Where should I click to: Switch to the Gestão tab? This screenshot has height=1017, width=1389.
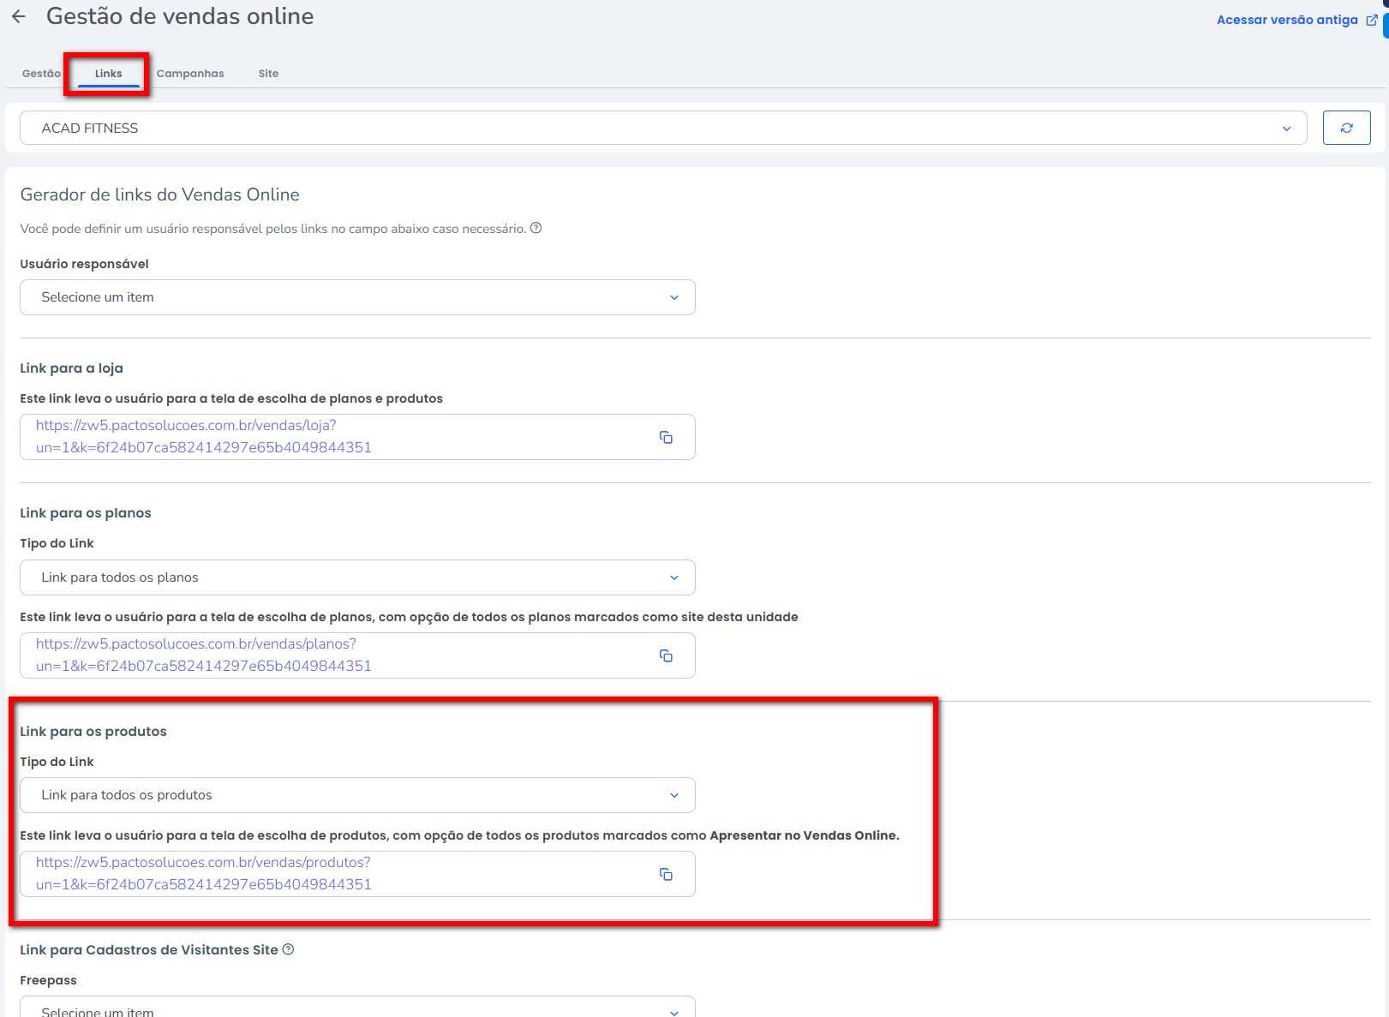(x=41, y=74)
